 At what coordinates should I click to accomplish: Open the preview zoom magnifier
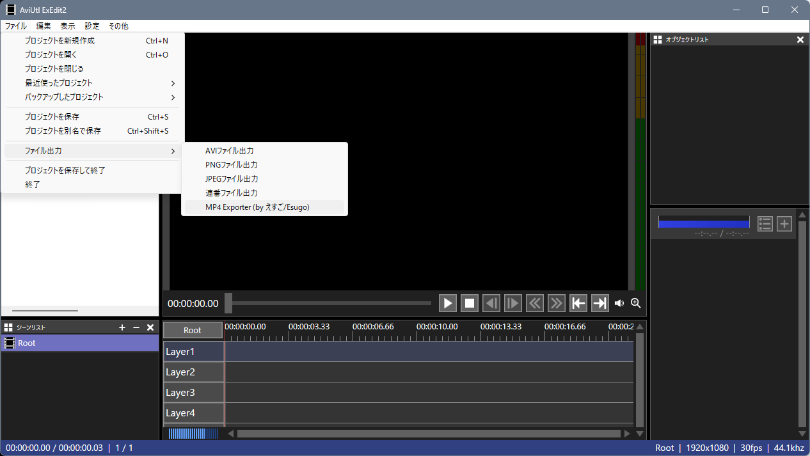pos(635,303)
